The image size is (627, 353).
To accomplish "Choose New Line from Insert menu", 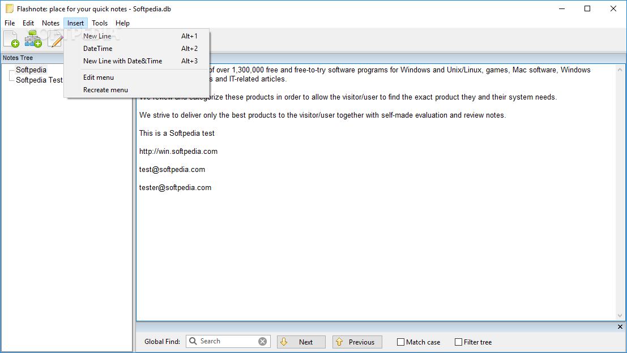I will 137,36.
